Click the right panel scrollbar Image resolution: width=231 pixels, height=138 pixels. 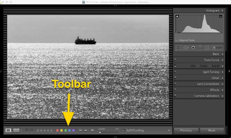(x=226, y=29)
